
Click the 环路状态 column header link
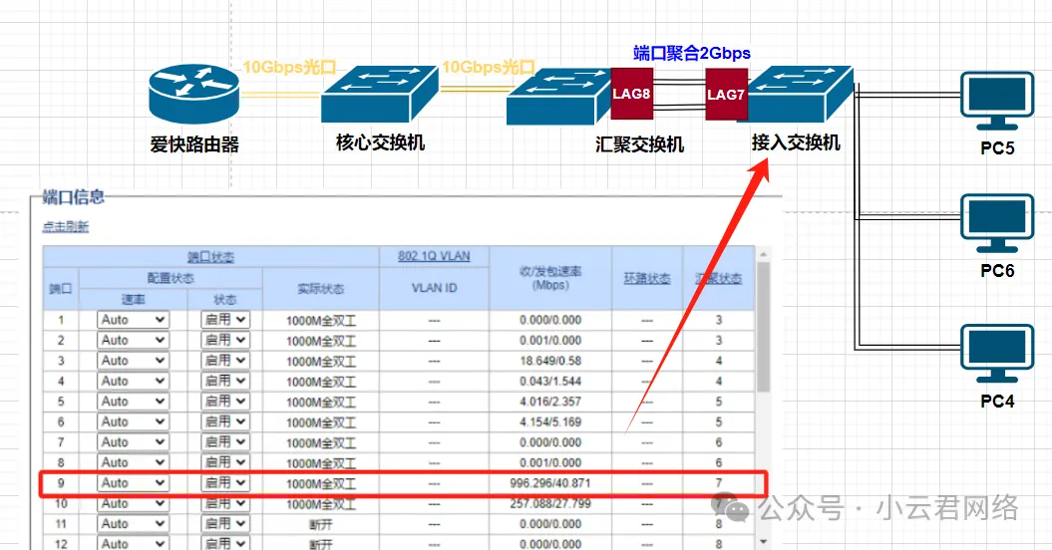(646, 278)
